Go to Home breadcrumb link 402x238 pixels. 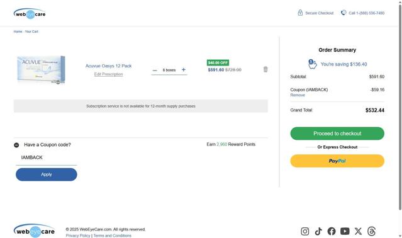[x=18, y=31]
